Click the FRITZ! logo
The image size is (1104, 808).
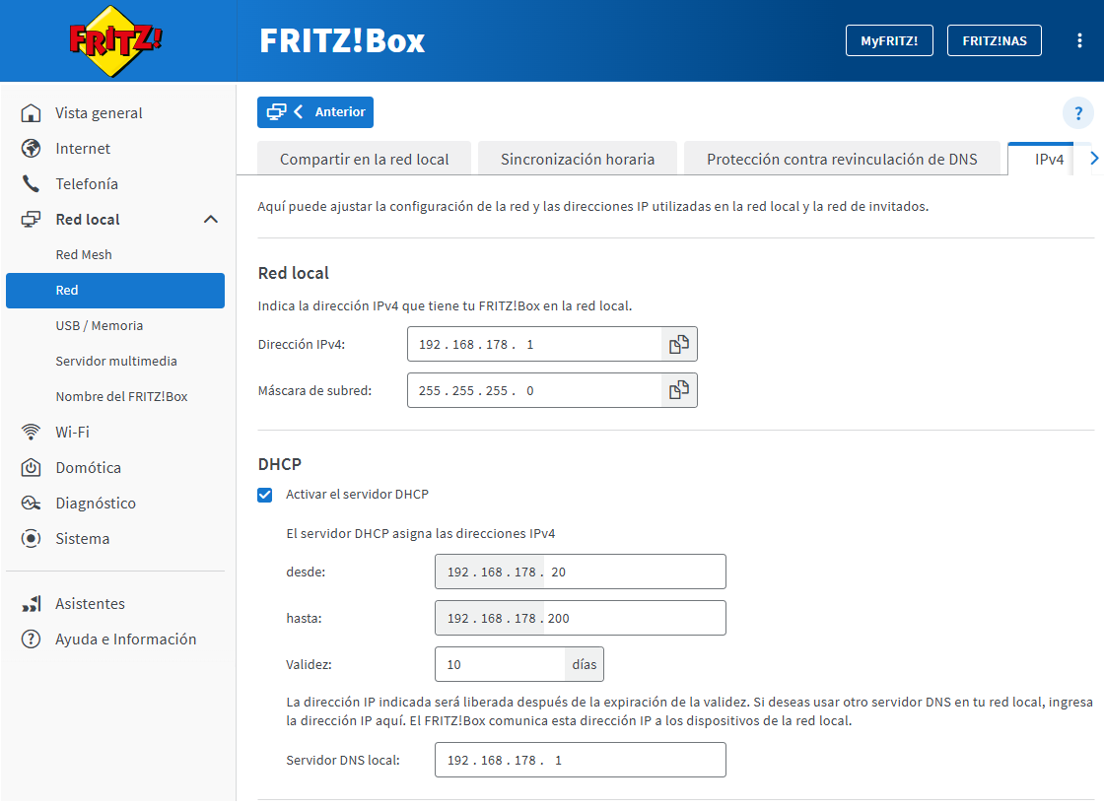(x=114, y=40)
